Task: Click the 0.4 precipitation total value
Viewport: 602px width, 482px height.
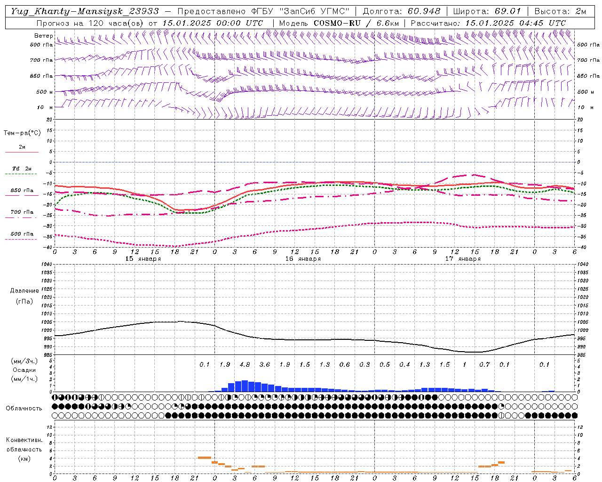Action: (x=404, y=365)
